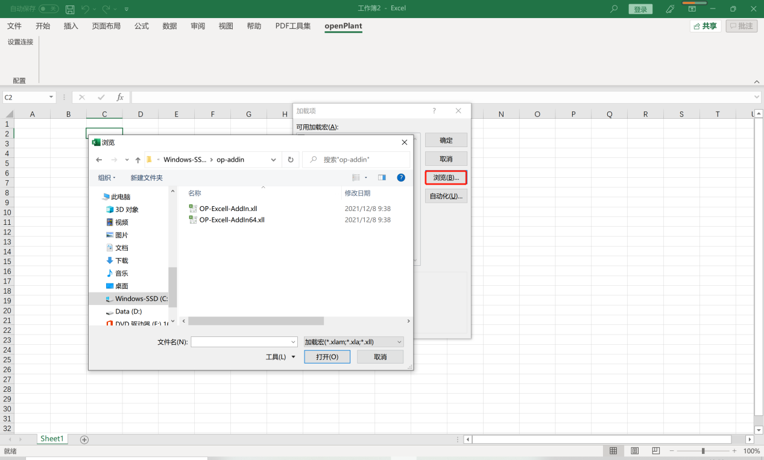Image resolution: width=764 pixels, height=460 pixels.
Task: Open the file type filter dropdown
Action: point(353,342)
